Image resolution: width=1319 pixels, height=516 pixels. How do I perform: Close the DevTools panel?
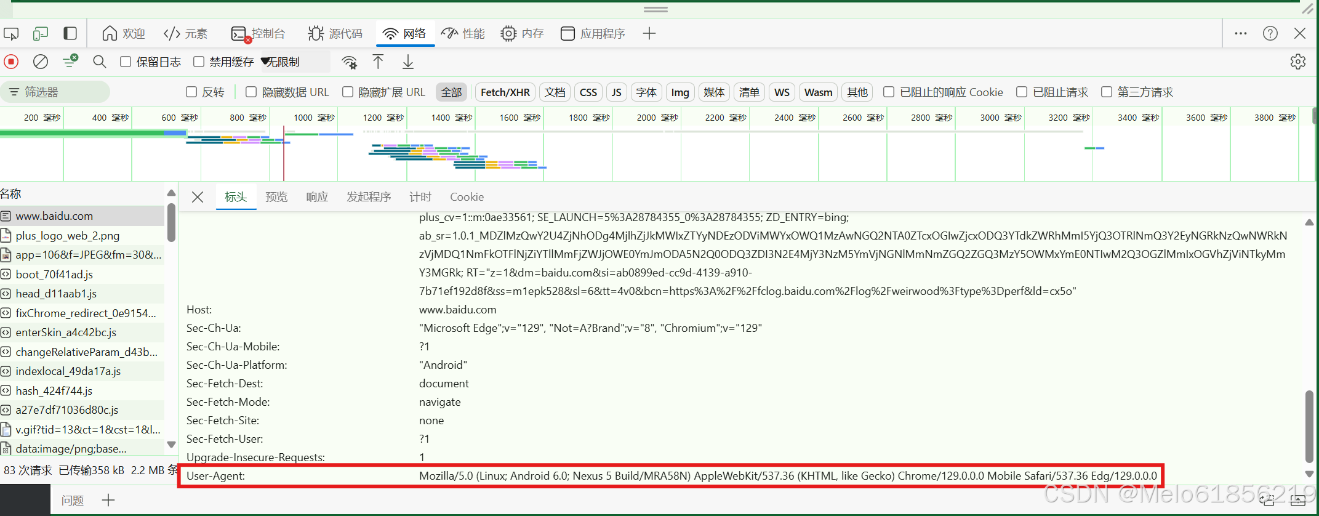pyautogui.click(x=1300, y=33)
